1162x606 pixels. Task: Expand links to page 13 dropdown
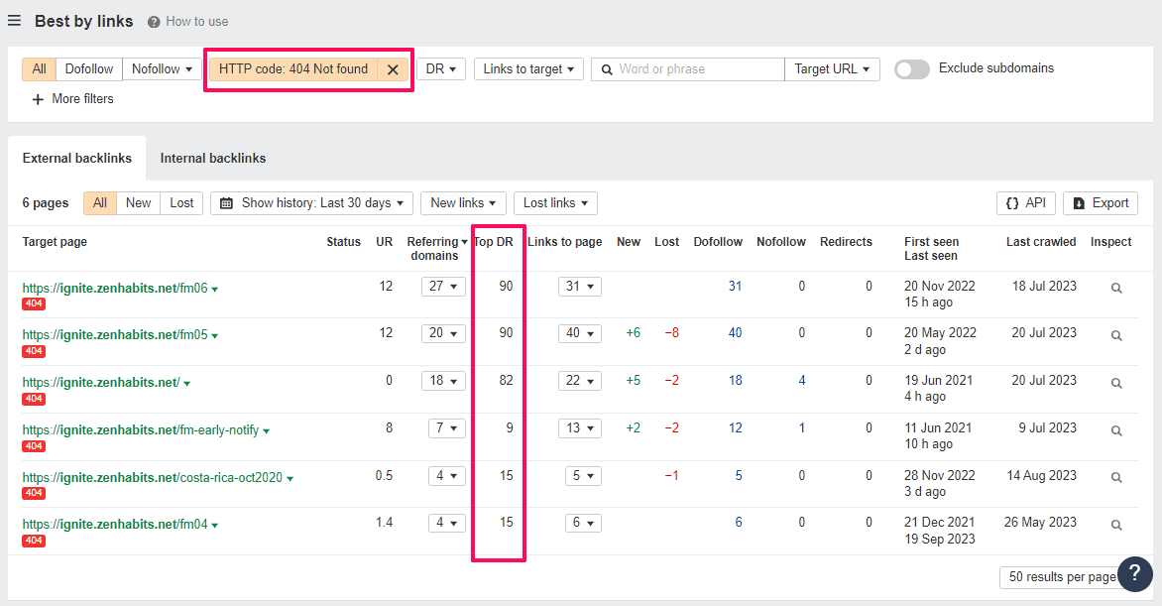pyautogui.click(x=580, y=428)
